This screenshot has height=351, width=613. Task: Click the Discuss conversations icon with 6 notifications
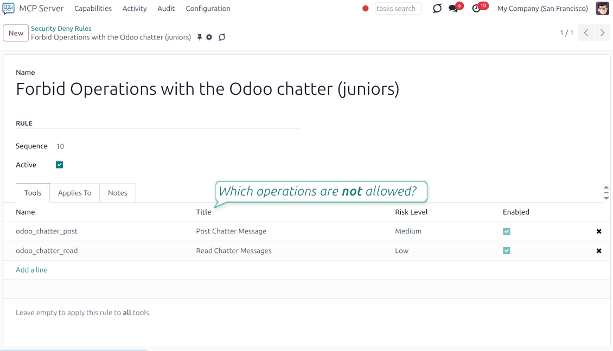click(x=452, y=9)
